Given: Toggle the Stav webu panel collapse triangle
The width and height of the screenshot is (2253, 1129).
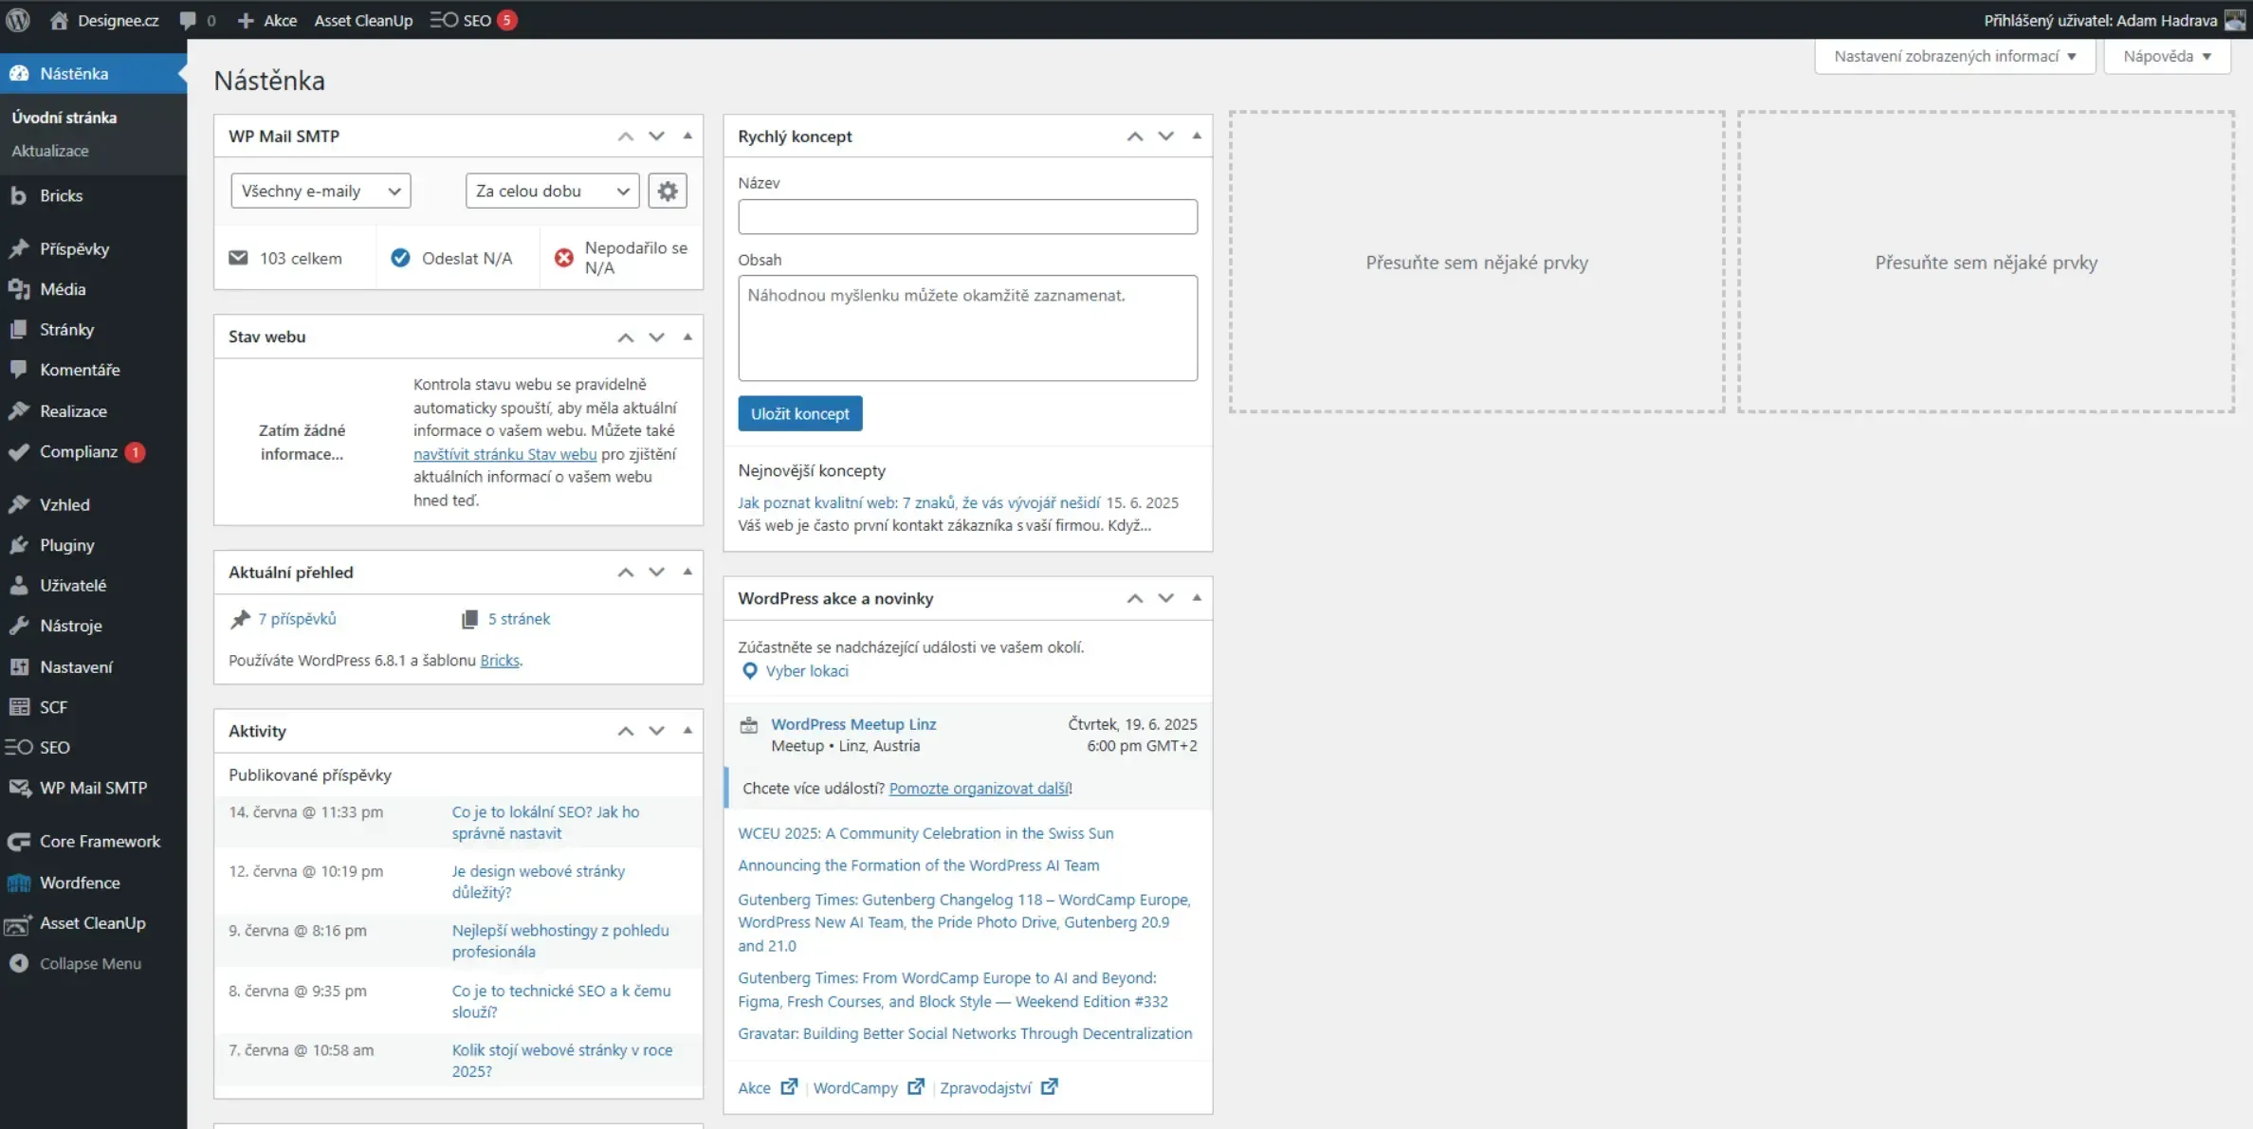Looking at the screenshot, I should (x=687, y=337).
